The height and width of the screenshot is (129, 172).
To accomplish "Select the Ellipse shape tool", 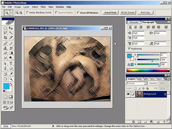I will (x=11, y=68).
